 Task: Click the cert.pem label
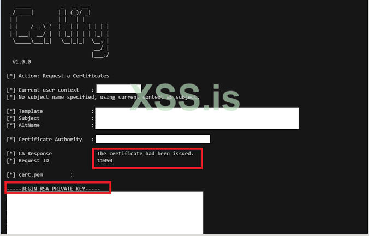31,174
